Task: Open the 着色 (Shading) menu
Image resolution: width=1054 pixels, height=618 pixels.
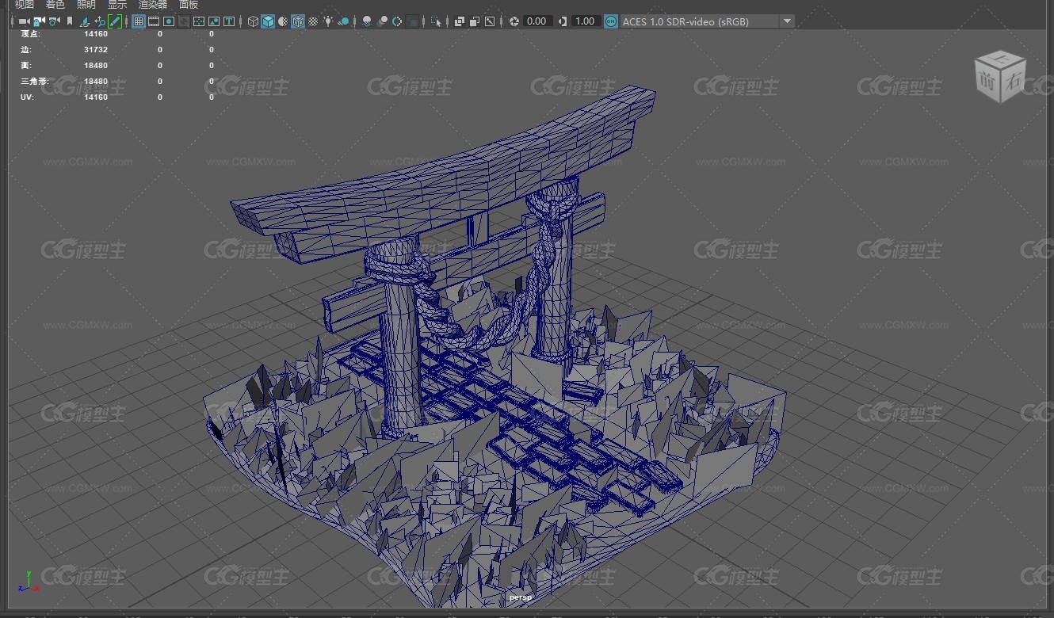Action: (x=55, y=5)
